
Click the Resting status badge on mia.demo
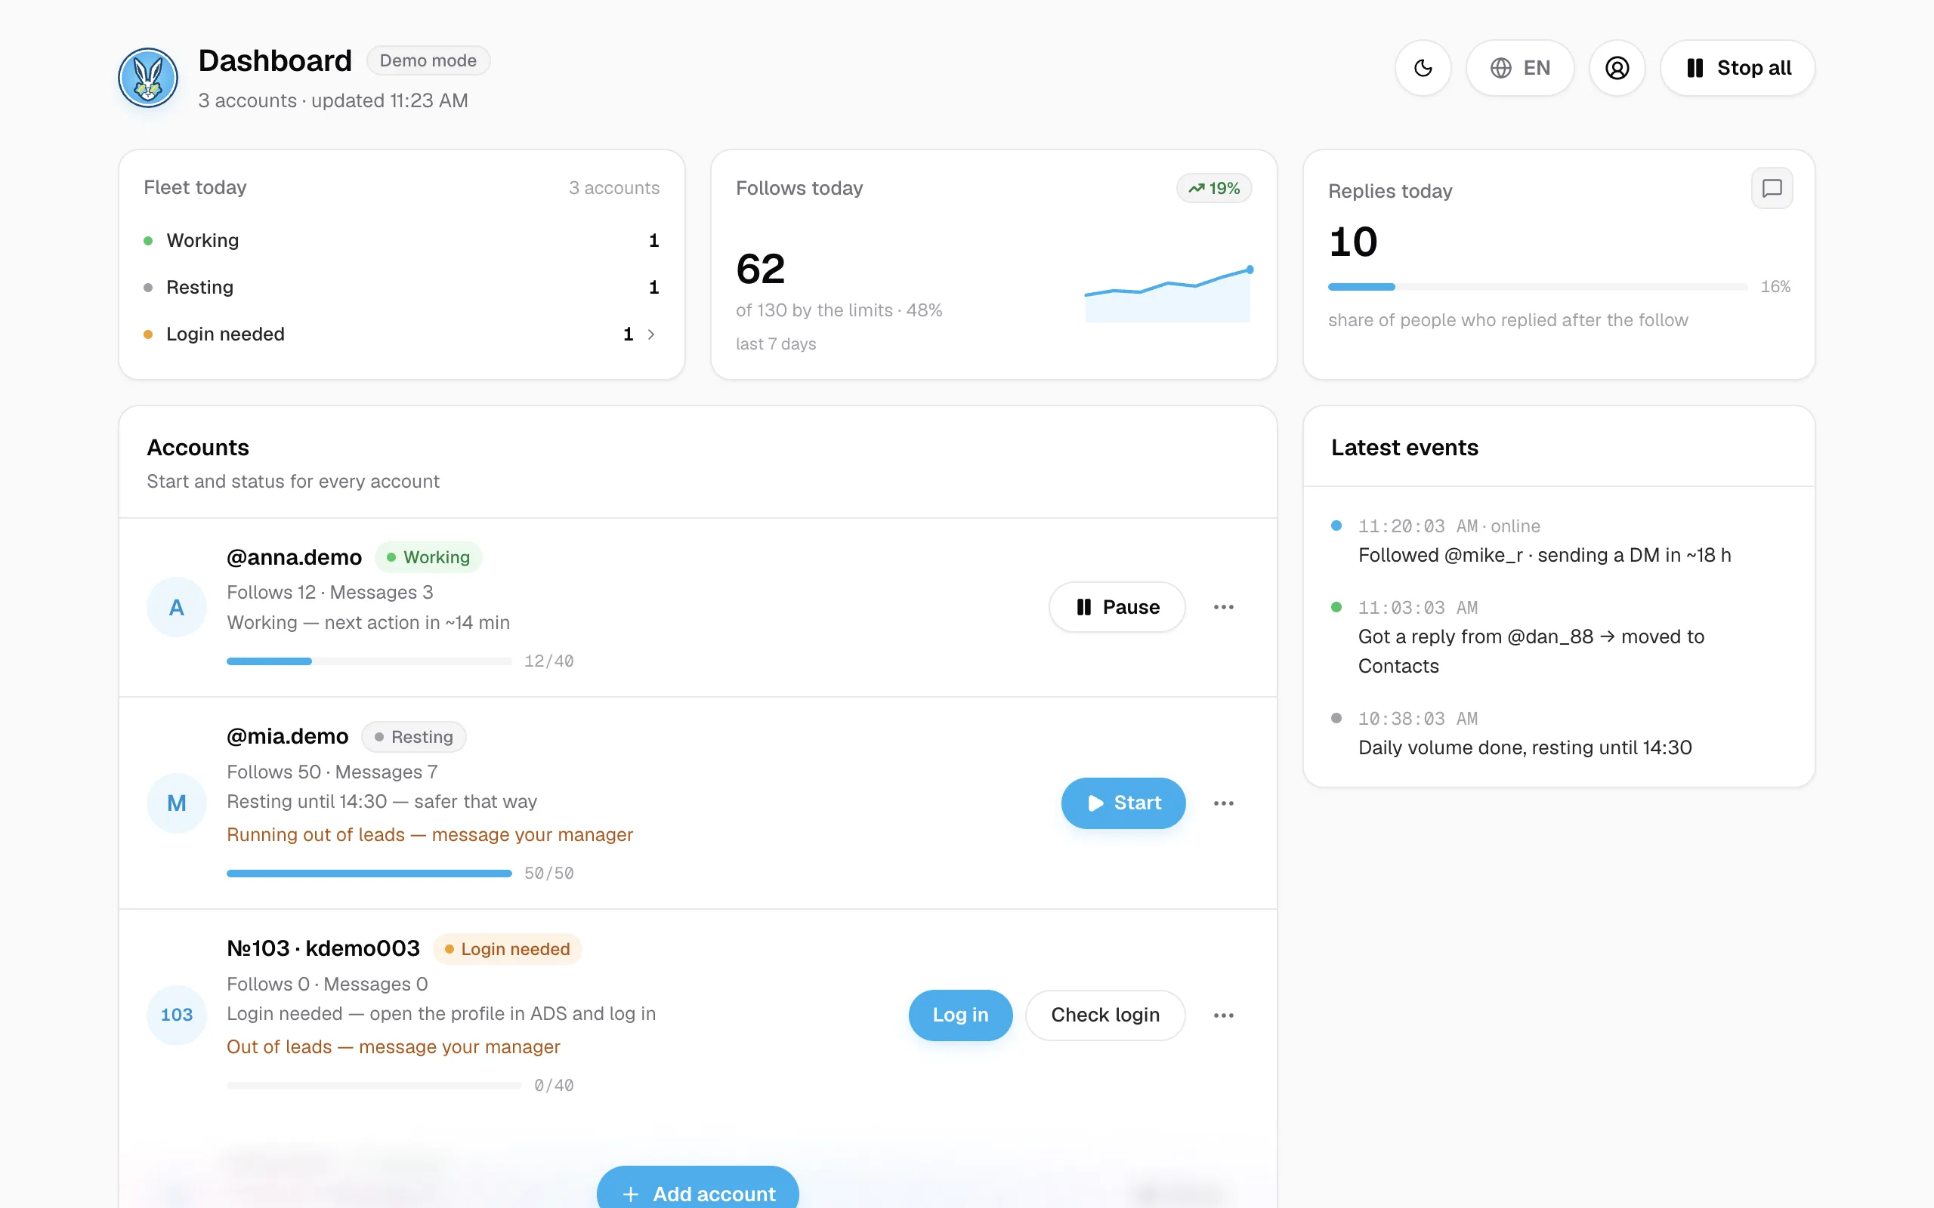[414, 737]
